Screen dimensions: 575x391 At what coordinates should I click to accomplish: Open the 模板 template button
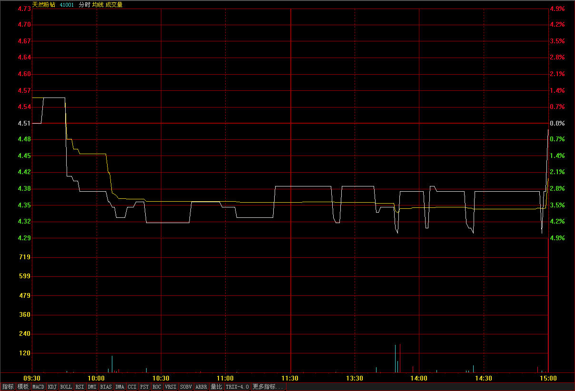point(23,387)
